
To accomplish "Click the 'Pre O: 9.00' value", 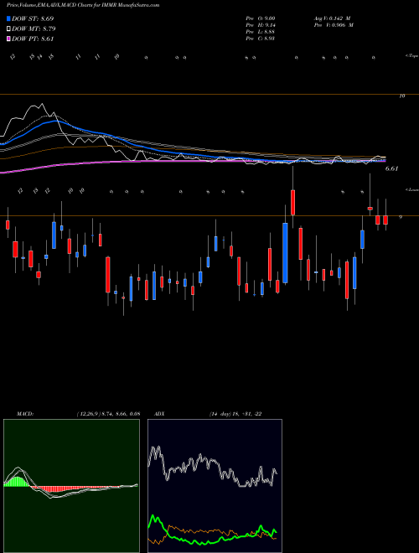I will click(261, 18).
